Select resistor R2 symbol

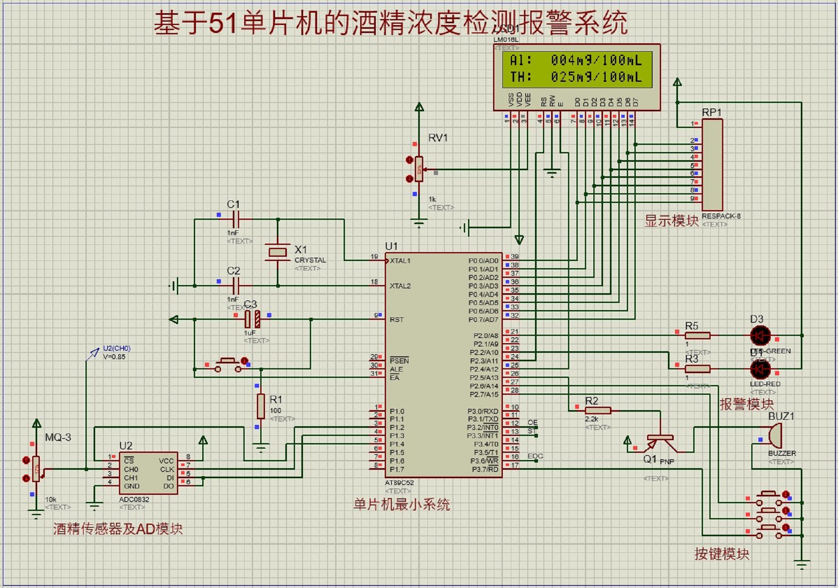click(598, 410)
